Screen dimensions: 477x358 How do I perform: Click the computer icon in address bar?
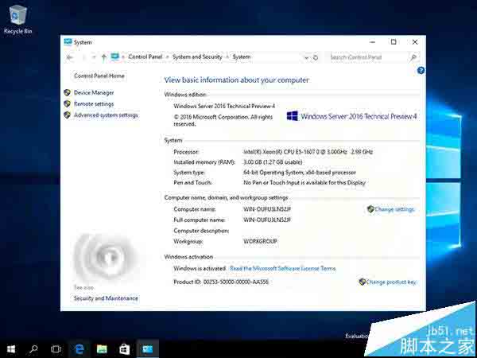114,56
